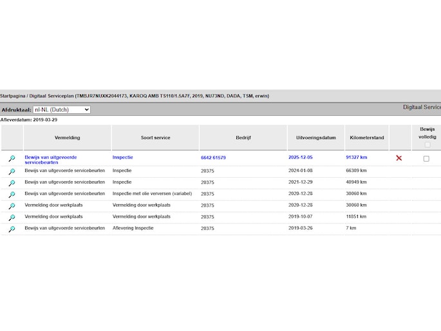Click the blue 91327 km link

(x=357, y=157)
